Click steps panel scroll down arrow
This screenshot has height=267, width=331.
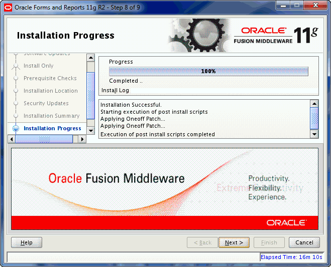91,131
